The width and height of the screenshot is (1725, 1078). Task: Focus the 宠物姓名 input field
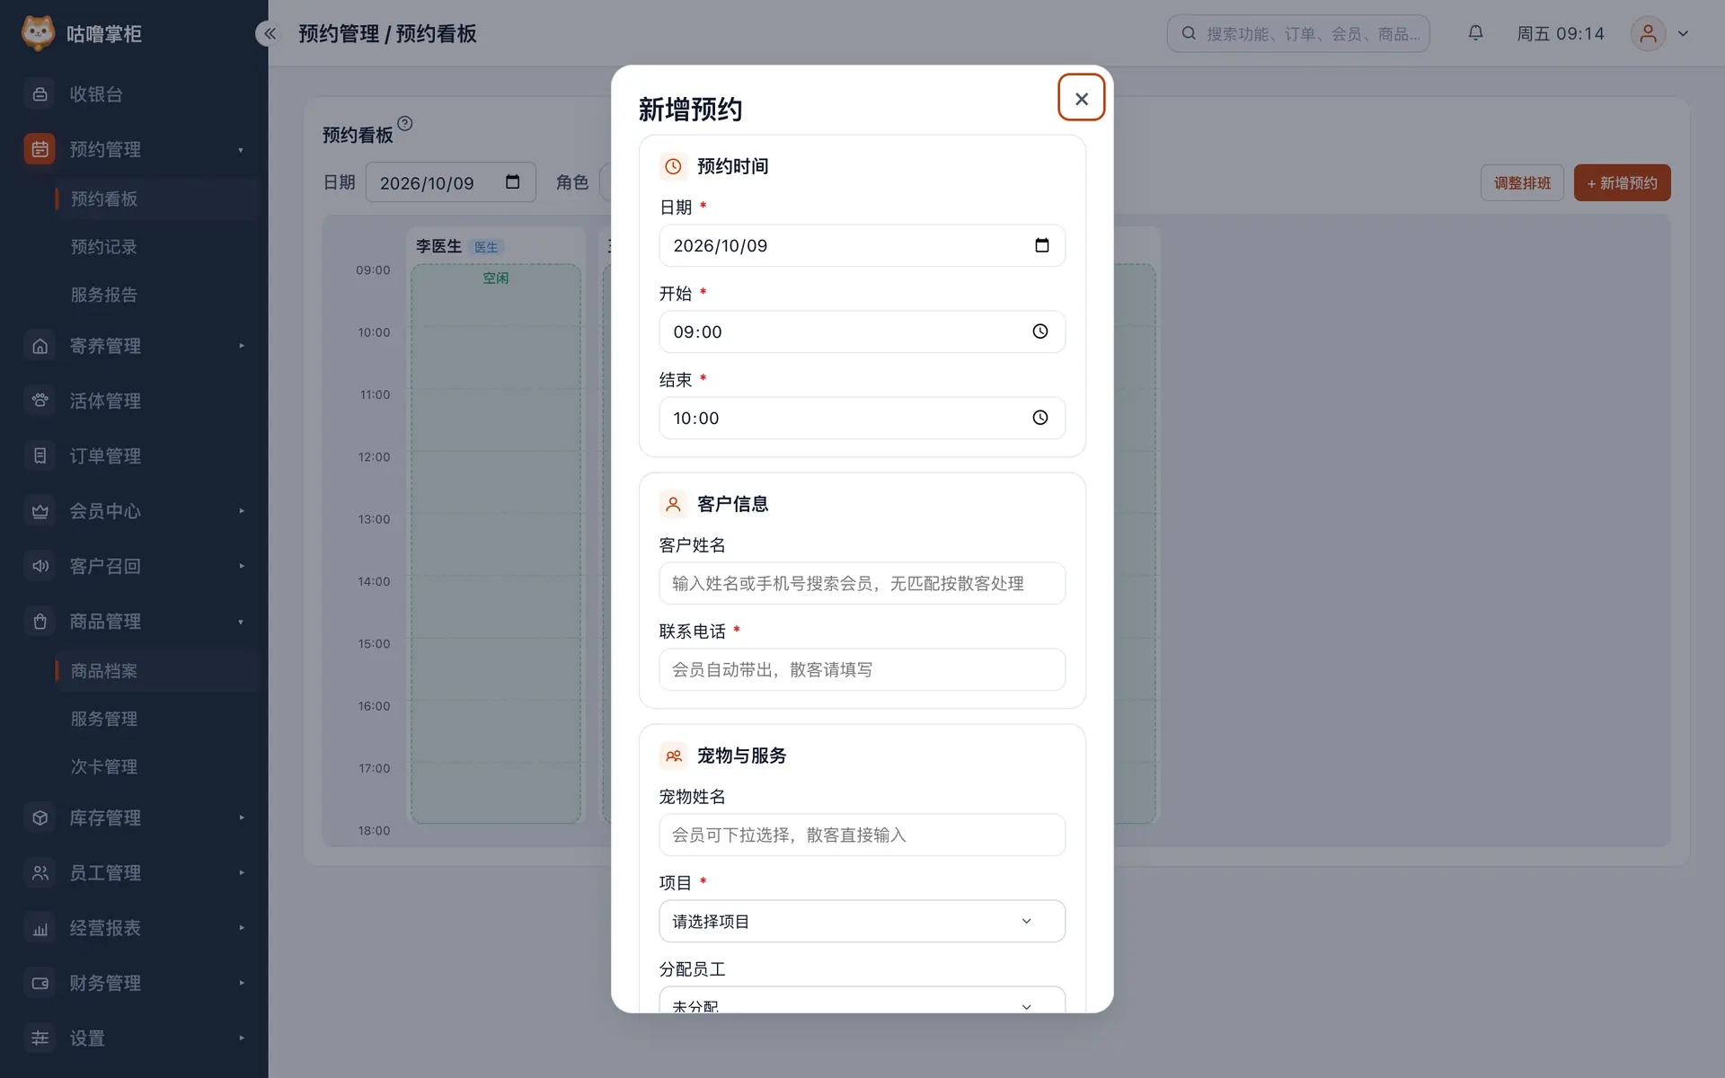pos(862,835)
